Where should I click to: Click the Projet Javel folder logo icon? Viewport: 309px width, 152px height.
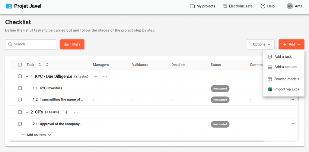[x=9, y=6]
